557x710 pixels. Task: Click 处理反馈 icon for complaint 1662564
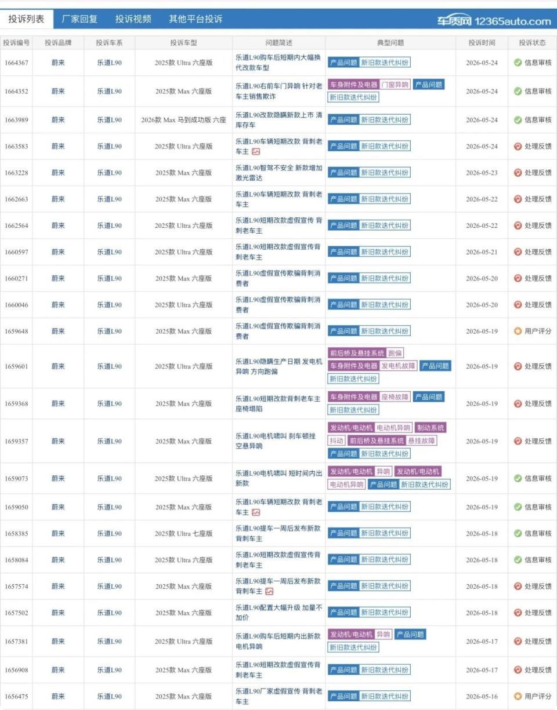coord(518,225)
